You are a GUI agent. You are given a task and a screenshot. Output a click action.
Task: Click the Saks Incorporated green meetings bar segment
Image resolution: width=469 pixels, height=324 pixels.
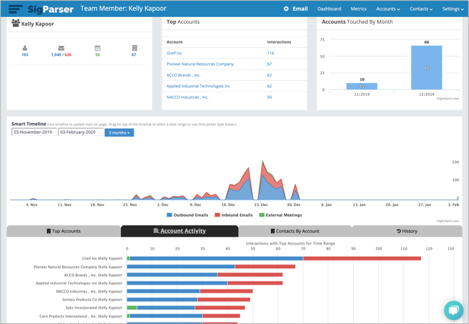132,308
